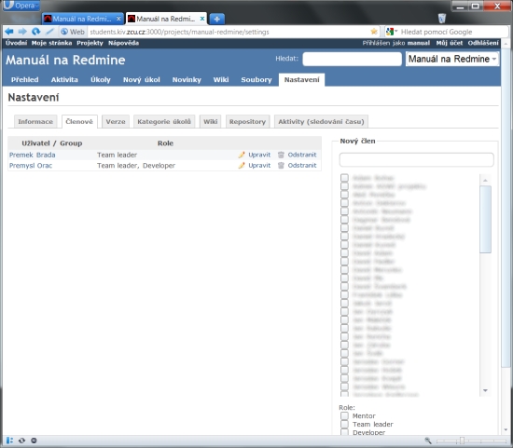The height and width of the screenshot is (448, 513).
Task: Open the Soubory tab
Action: [x=256, y=80]
